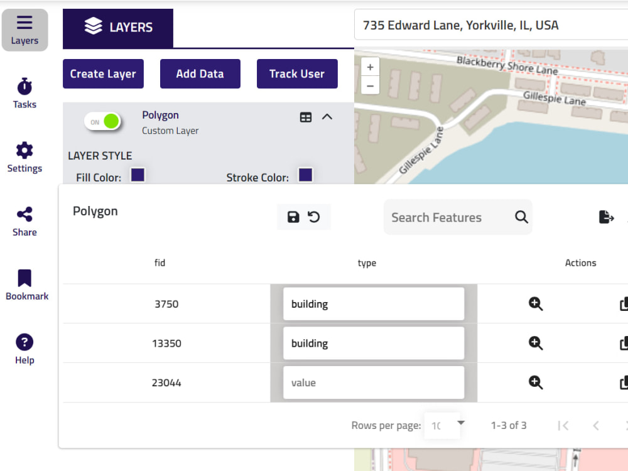Click the address search field

point(491,25)
